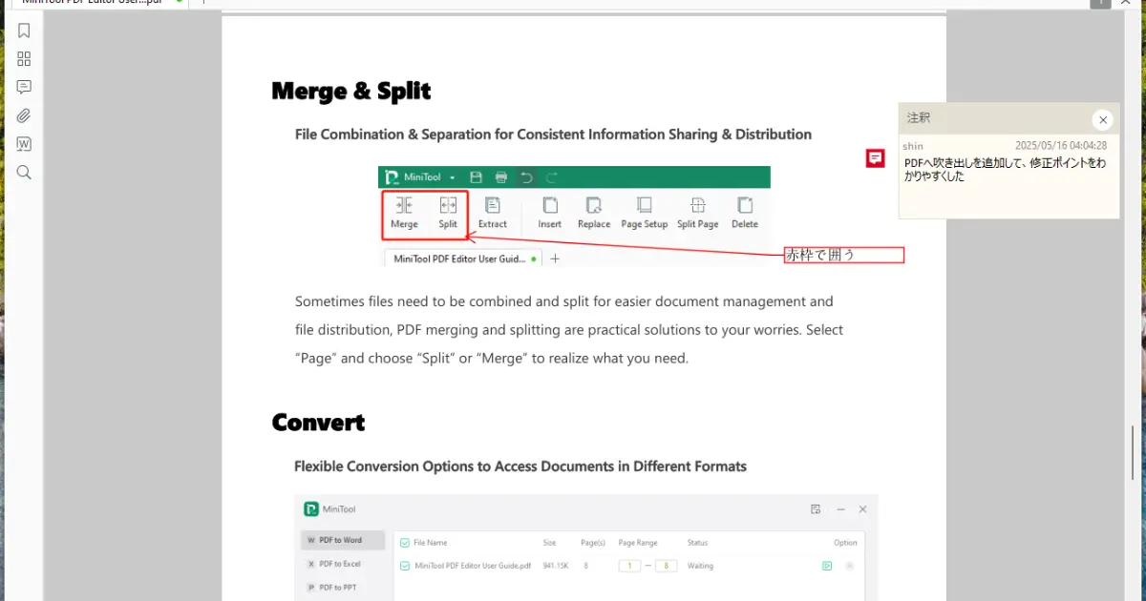Click the Waiting status text
The height and width of the screenshot is (601, 1146).
pos(701,566)
